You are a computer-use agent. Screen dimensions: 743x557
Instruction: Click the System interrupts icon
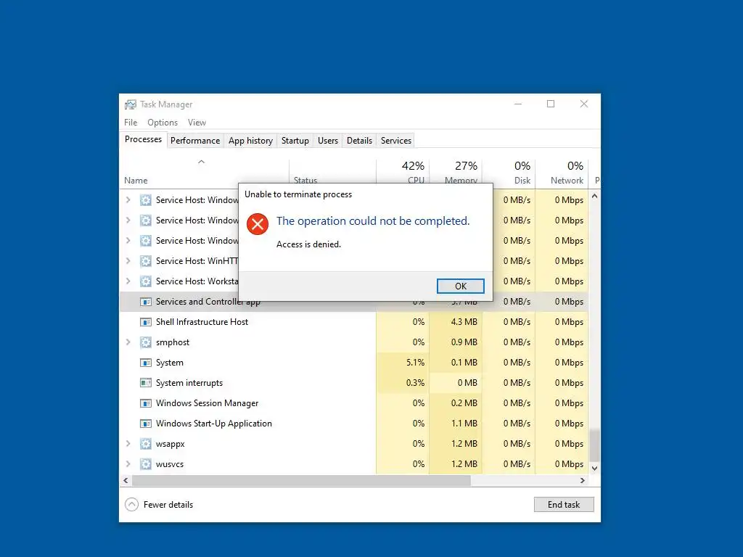[x=146, y=383]
